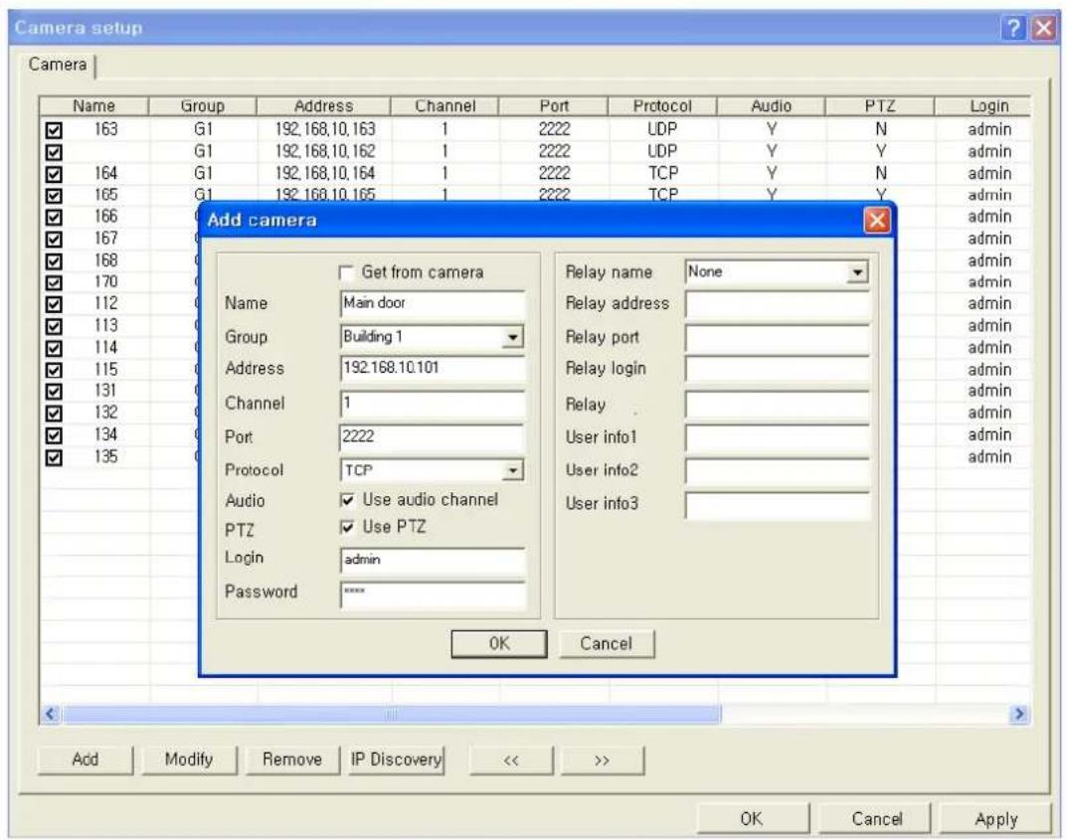The height and width of the screenshot is (840, 1067).
Task: Focus the Port field showing 2222
Action: 433,437
